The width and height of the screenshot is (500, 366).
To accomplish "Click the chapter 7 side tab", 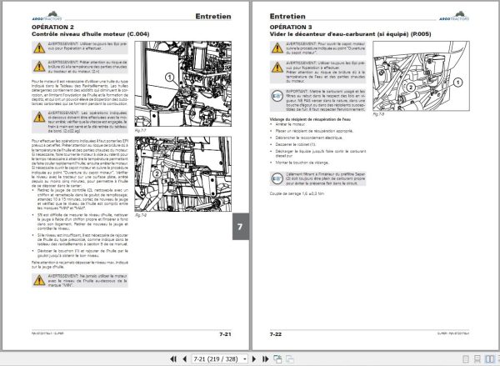I will [241, 227].
